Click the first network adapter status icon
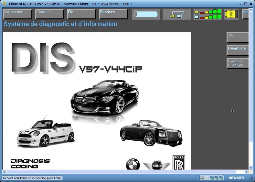Image resolution: width=255 pixels, height=182 pixels. tap(212, 178)
